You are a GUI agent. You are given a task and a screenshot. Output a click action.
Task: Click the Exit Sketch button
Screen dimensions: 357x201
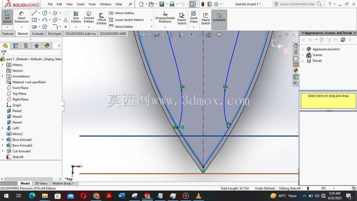[7, 17]
